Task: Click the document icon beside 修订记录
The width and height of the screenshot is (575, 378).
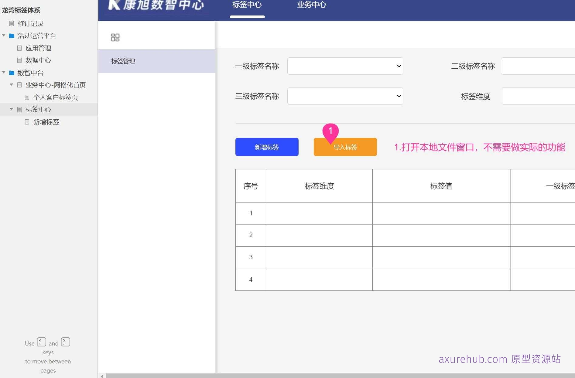Action: [12, 24]
